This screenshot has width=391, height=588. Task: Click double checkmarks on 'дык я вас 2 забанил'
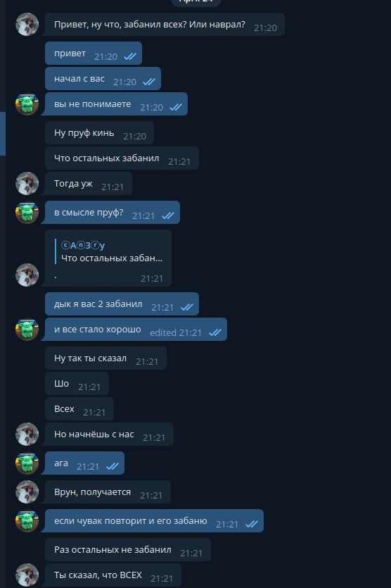[187, 307]
